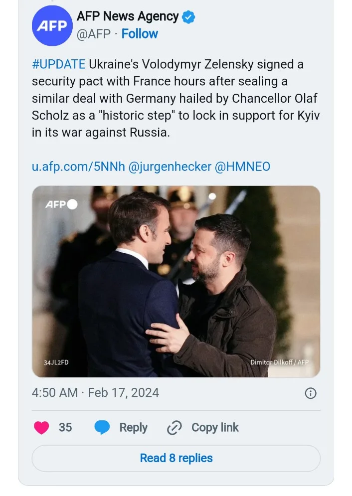Follow the AFP account
This screenshot has width=352, height=496.
coord(140,34)
